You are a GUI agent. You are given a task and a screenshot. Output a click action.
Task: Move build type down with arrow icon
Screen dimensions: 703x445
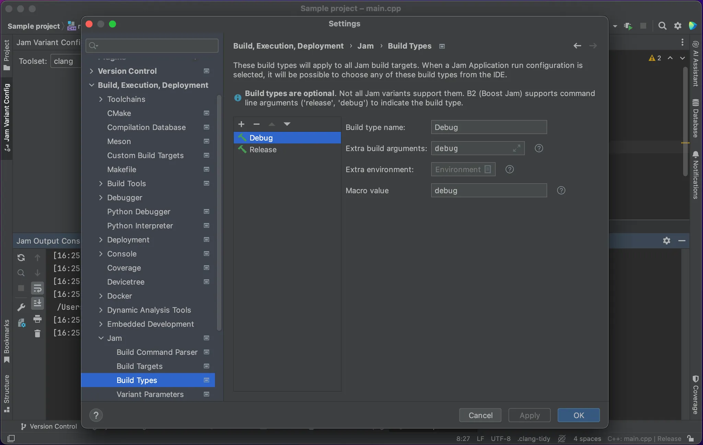coord(287,124)
